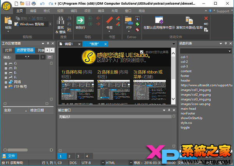Click the Modified Date column header
This screenshot has height=166, width=234.
pos(41,110)
